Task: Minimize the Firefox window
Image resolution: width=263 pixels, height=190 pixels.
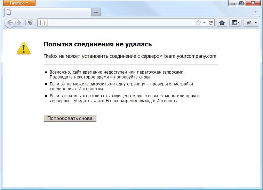Action: pos(233,3)
